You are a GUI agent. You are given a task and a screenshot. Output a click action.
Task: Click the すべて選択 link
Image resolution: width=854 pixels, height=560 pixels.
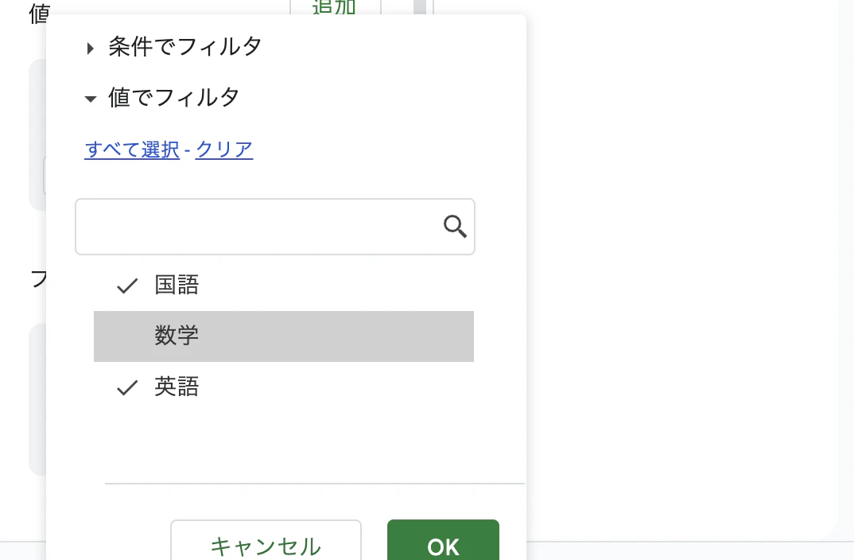point(132,150)
